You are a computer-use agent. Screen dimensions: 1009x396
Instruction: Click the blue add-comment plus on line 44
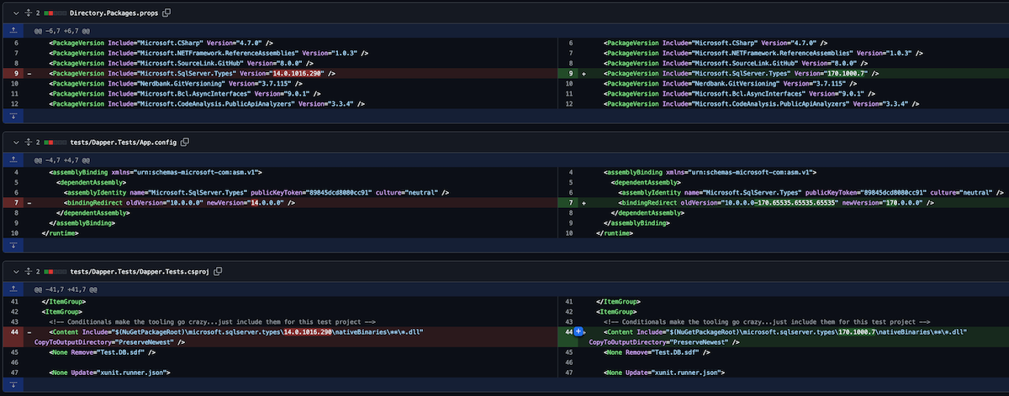pos(578,332)
